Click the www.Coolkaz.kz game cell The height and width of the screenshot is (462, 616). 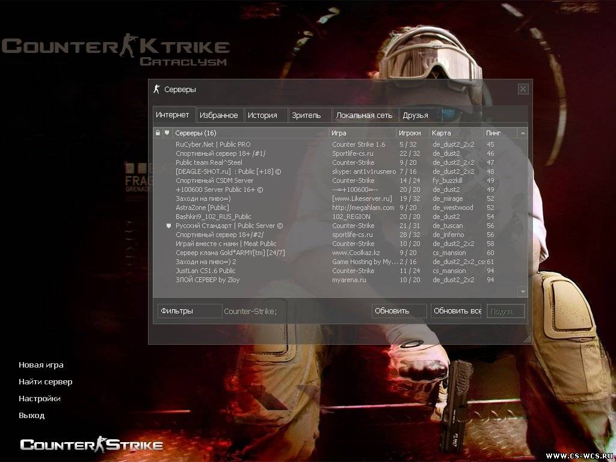coord(356,253)
